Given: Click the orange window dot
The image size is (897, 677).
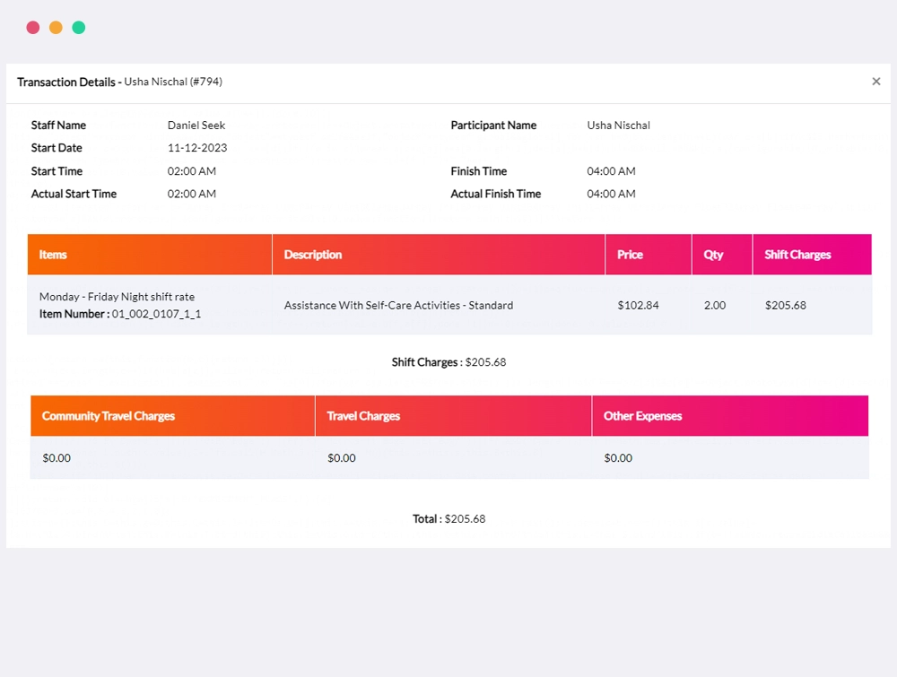Looking at the screenshot, I should 56,28.
